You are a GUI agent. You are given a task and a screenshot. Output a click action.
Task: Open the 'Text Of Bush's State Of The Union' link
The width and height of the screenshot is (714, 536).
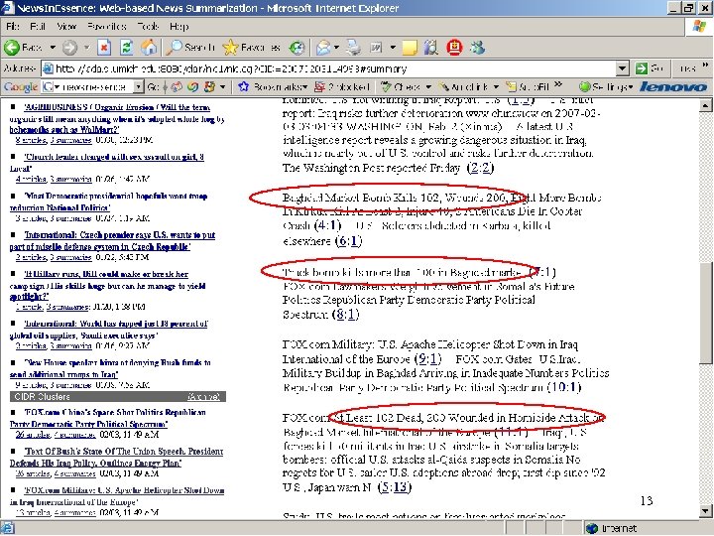click(x=117, y=457)
